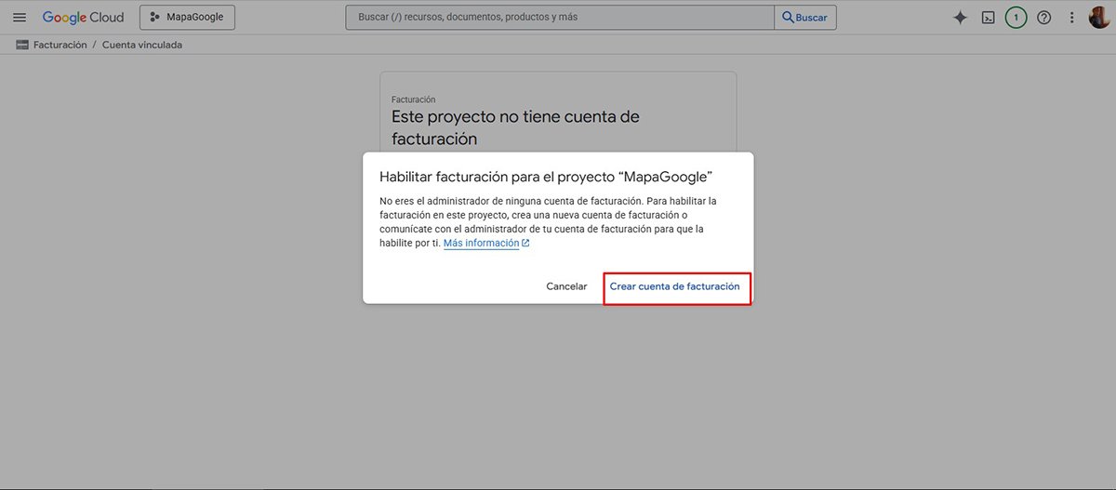Click the Google Cloud logo
This screenshot has width=1116, height=490.
pyautogui.click(x=83, y=18)
